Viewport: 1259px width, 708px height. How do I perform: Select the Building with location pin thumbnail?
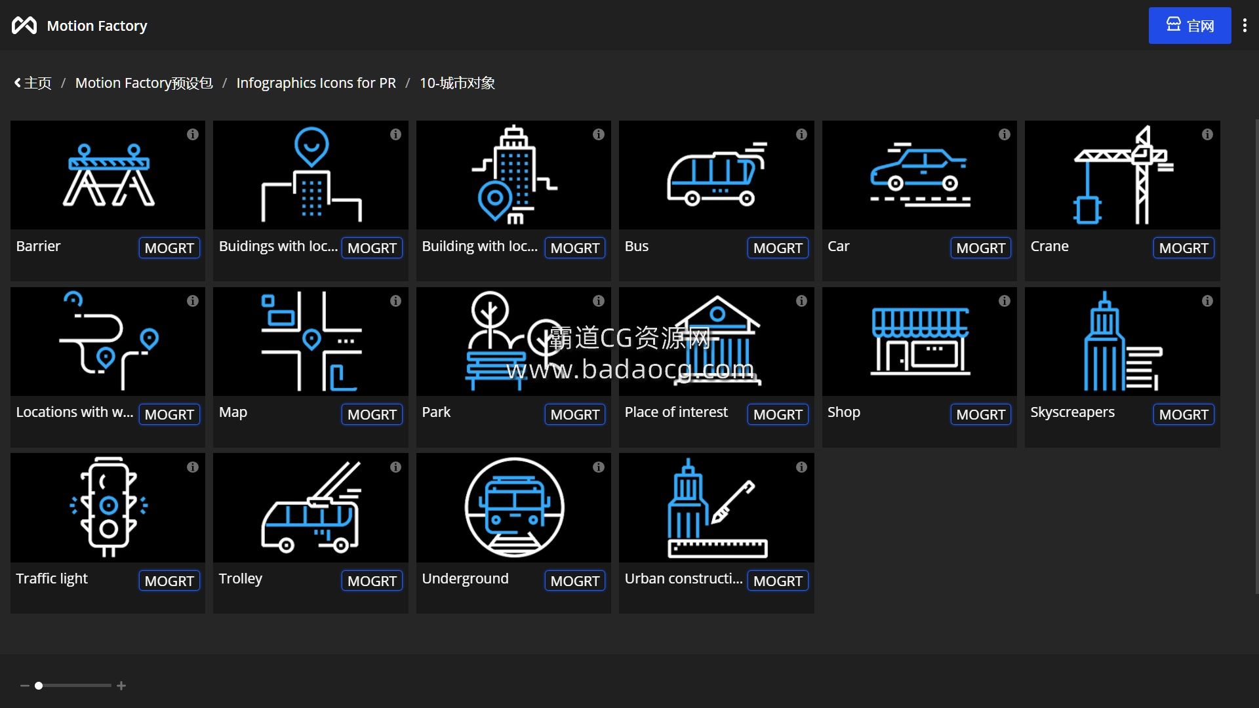(x=513, y=175)
